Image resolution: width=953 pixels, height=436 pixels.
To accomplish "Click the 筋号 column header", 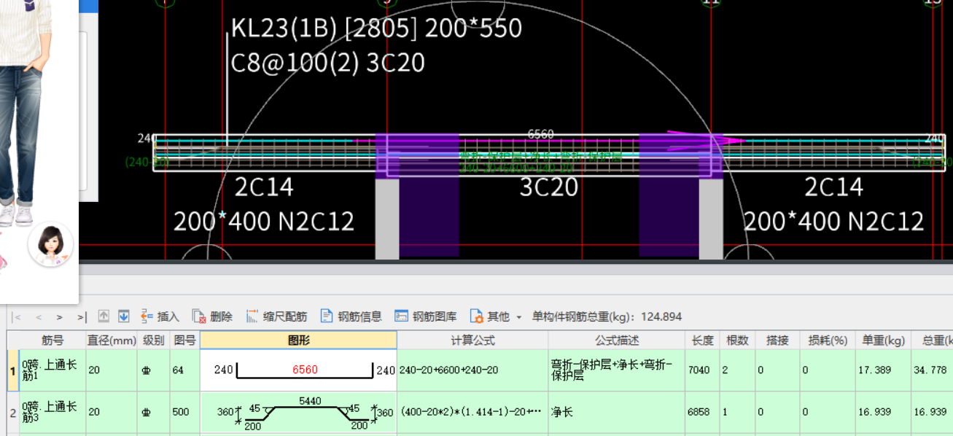I will click(x=52, y=340).
